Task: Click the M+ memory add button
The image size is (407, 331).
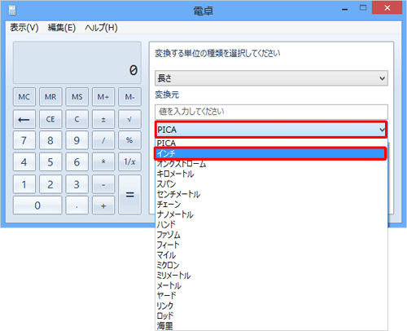Action: click(103, 97)
